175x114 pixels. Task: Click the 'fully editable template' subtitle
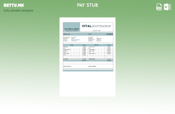[18, 11]
